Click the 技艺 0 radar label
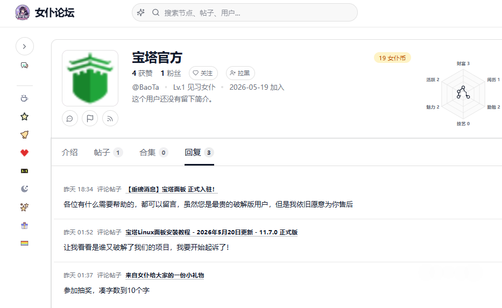The width and height of the screenshot is (502, 308). tap(463, 124)
